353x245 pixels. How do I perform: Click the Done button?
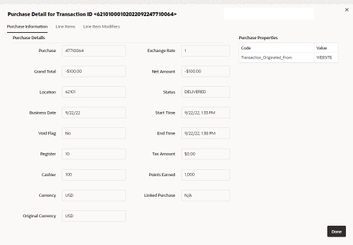(x=336, y=231)
